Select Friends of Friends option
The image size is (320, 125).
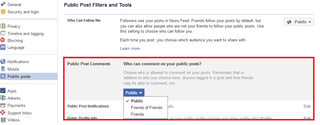point(146,107)
